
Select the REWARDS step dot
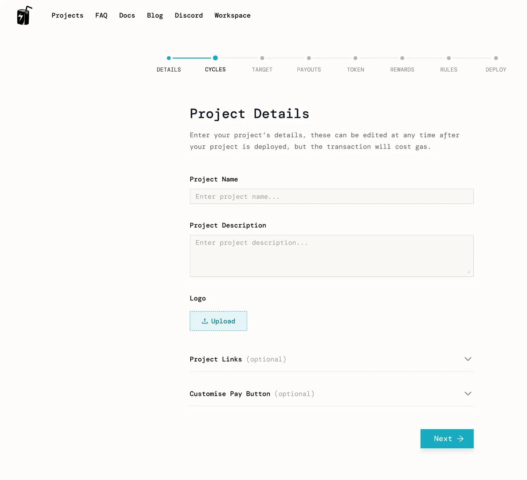point(402,58)
